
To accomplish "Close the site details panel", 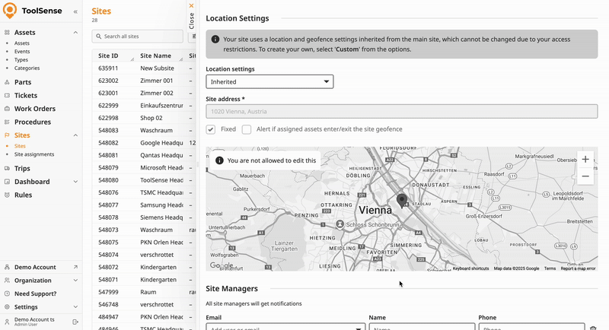I will click(x=192, y=14).
